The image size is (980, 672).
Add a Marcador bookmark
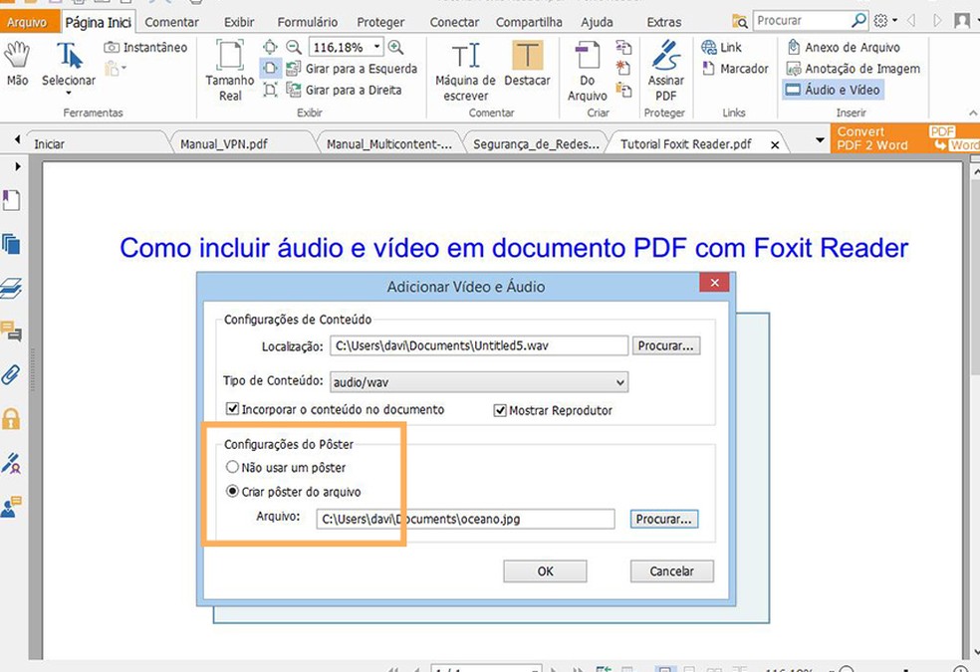(735, 69)
